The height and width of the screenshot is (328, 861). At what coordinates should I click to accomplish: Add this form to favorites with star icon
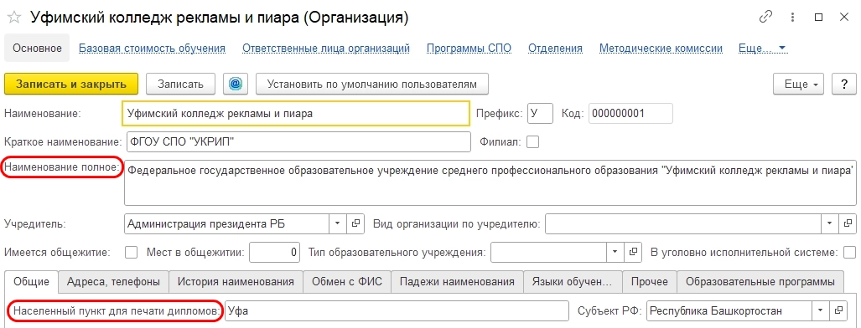13,18
